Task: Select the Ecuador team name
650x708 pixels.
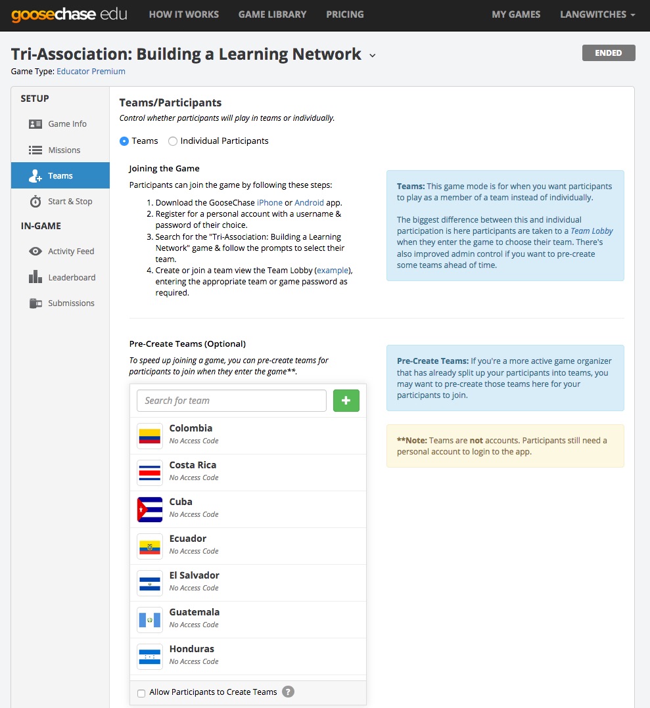Action: [x=188, y=539]
